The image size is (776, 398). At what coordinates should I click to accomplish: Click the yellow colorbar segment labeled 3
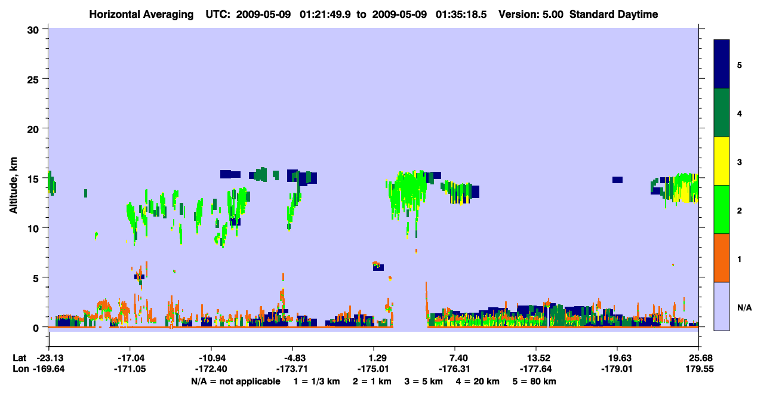[722, 161]
